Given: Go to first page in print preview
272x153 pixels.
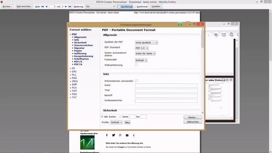Looking at the screenshot, I should tap(42, 7).
